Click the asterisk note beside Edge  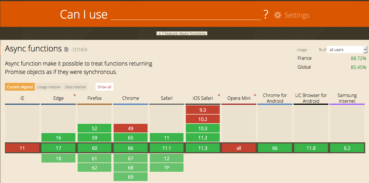[x=75, y=95]
